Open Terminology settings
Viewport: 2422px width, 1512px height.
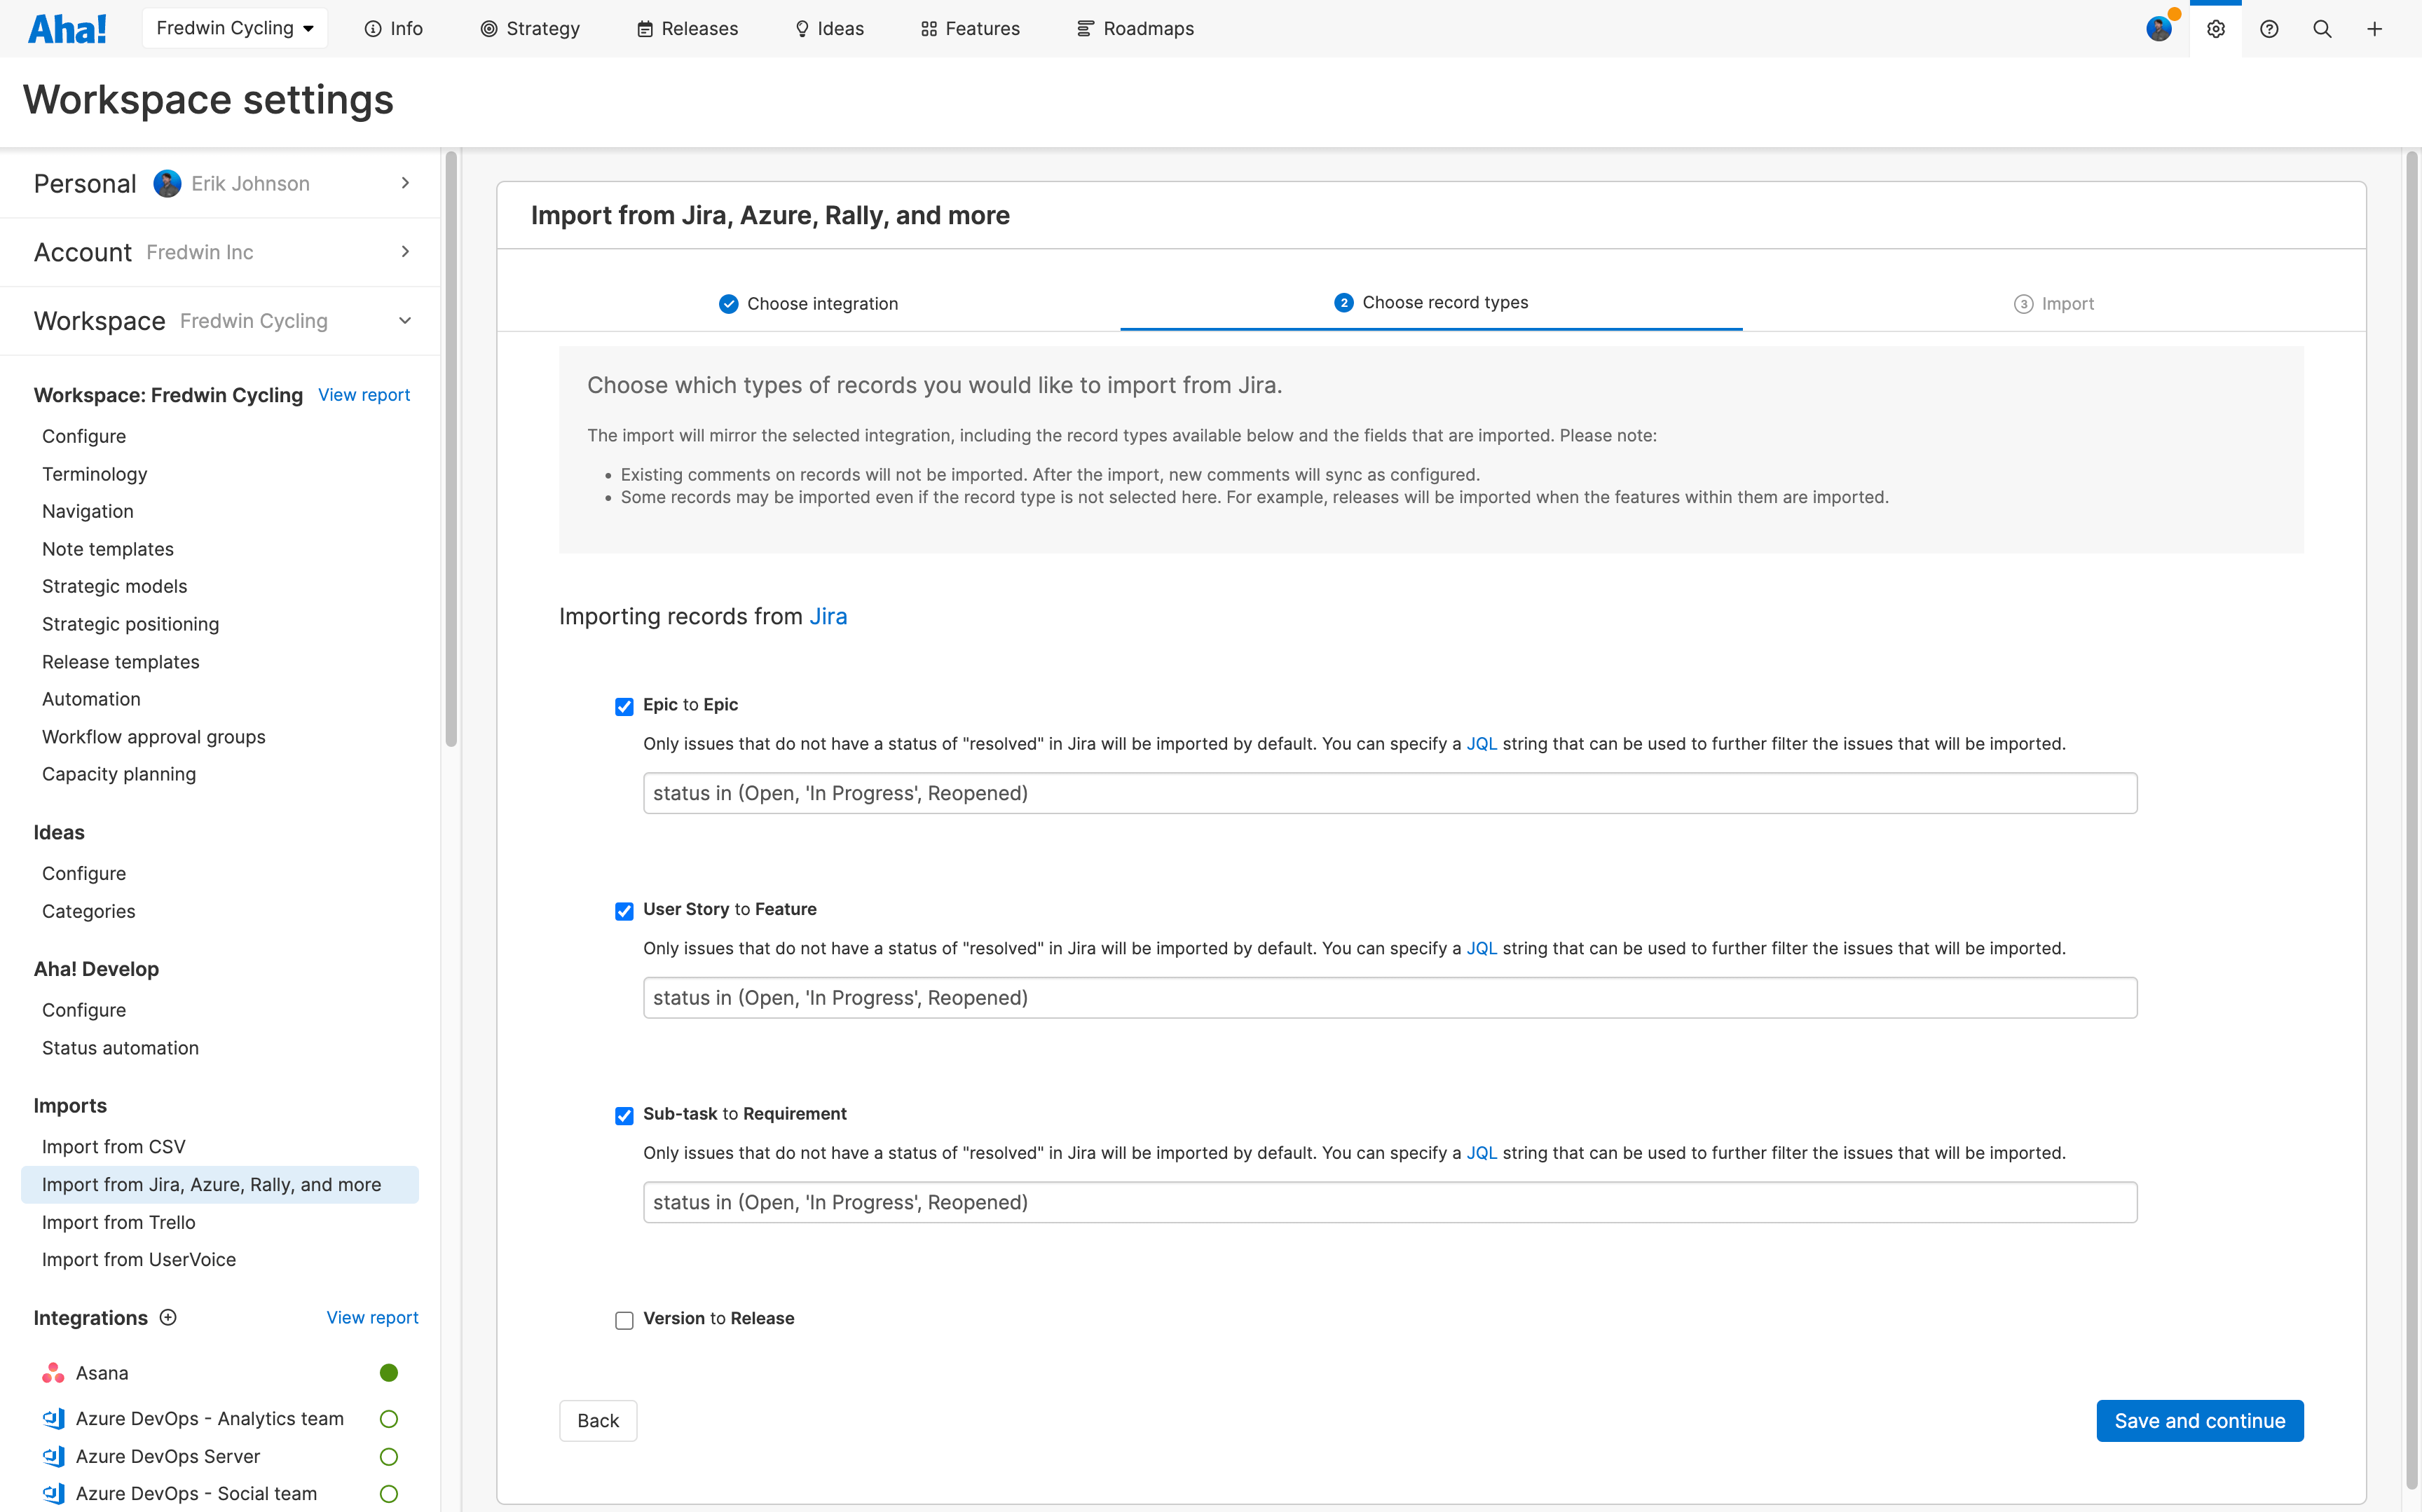point(95,474)
